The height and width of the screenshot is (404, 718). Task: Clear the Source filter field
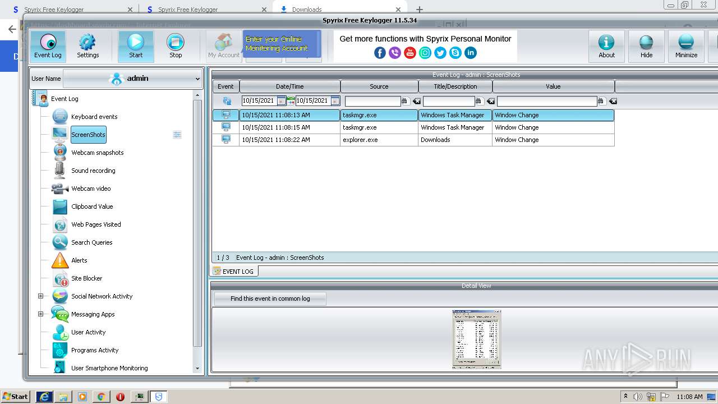(x=417, y=101)
